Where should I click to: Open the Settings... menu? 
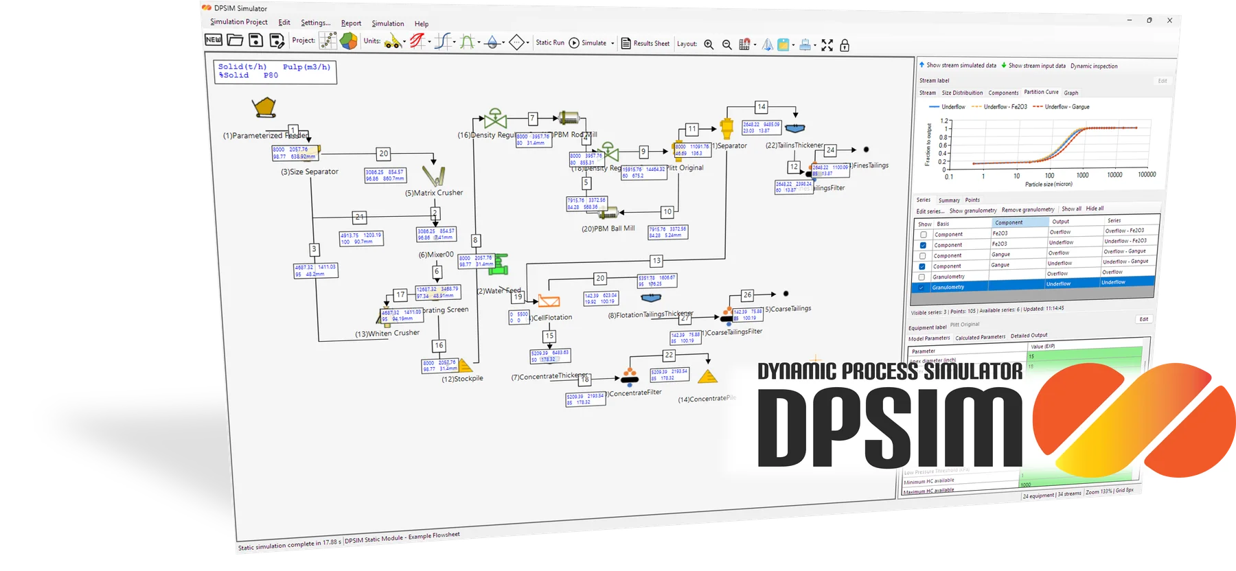(x=315, y=23)
